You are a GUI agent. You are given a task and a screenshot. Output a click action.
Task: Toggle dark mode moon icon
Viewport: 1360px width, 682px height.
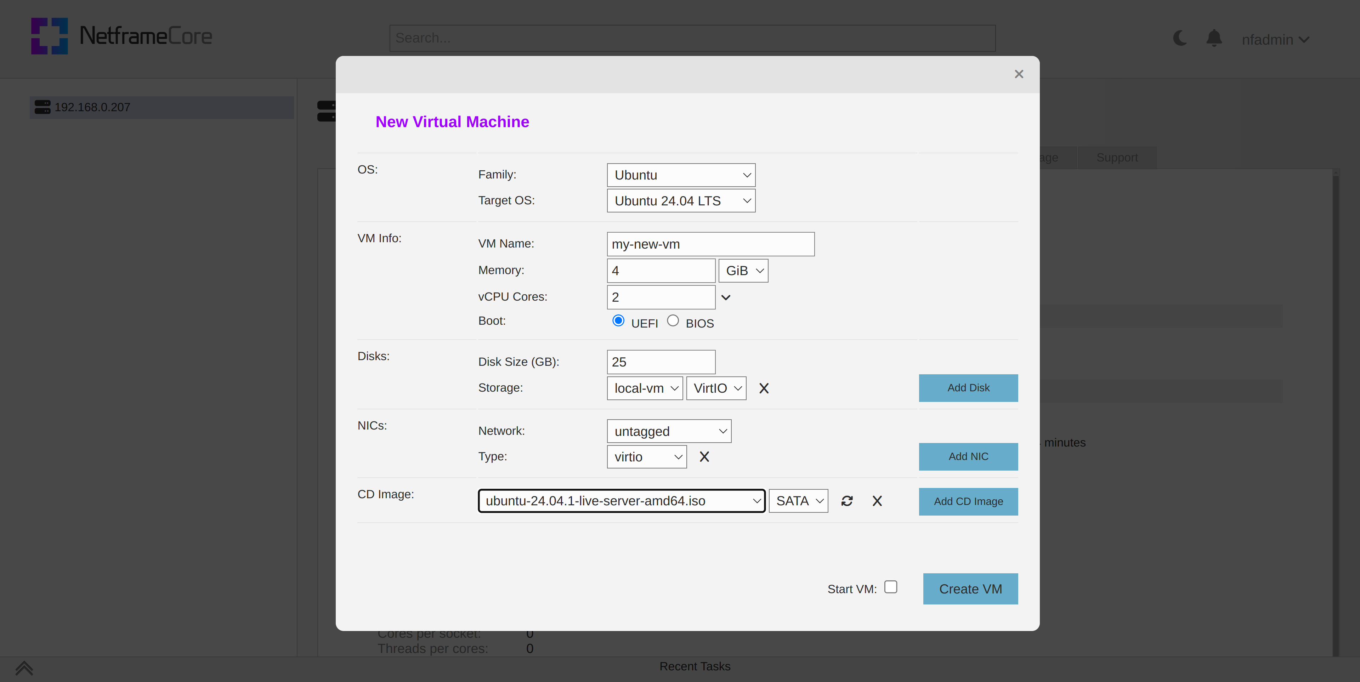pos(1180,38)
